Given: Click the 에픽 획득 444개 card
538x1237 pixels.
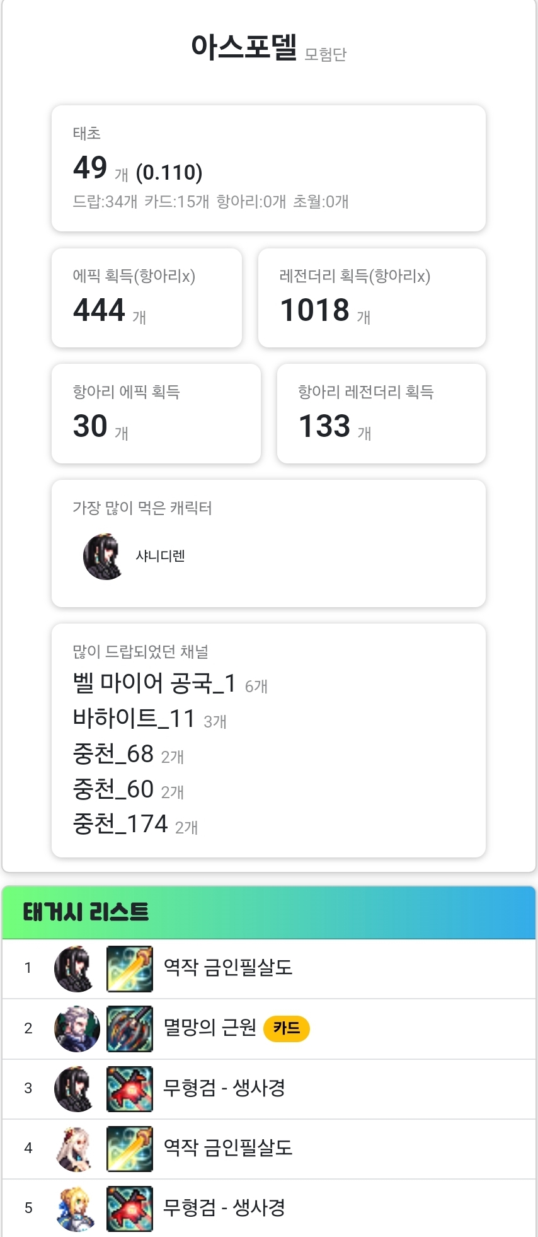Looking at the screenshot, I should [x=147, y=298].
